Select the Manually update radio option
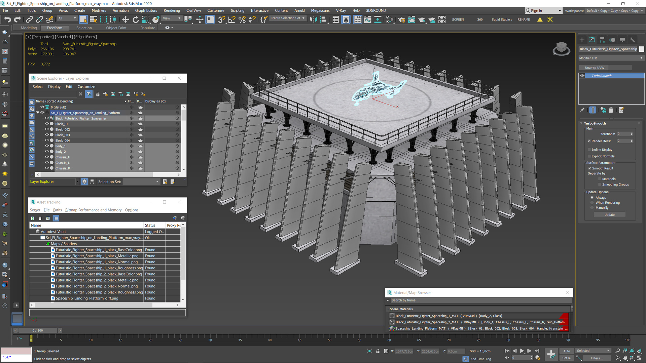 [x=592, y=207]
